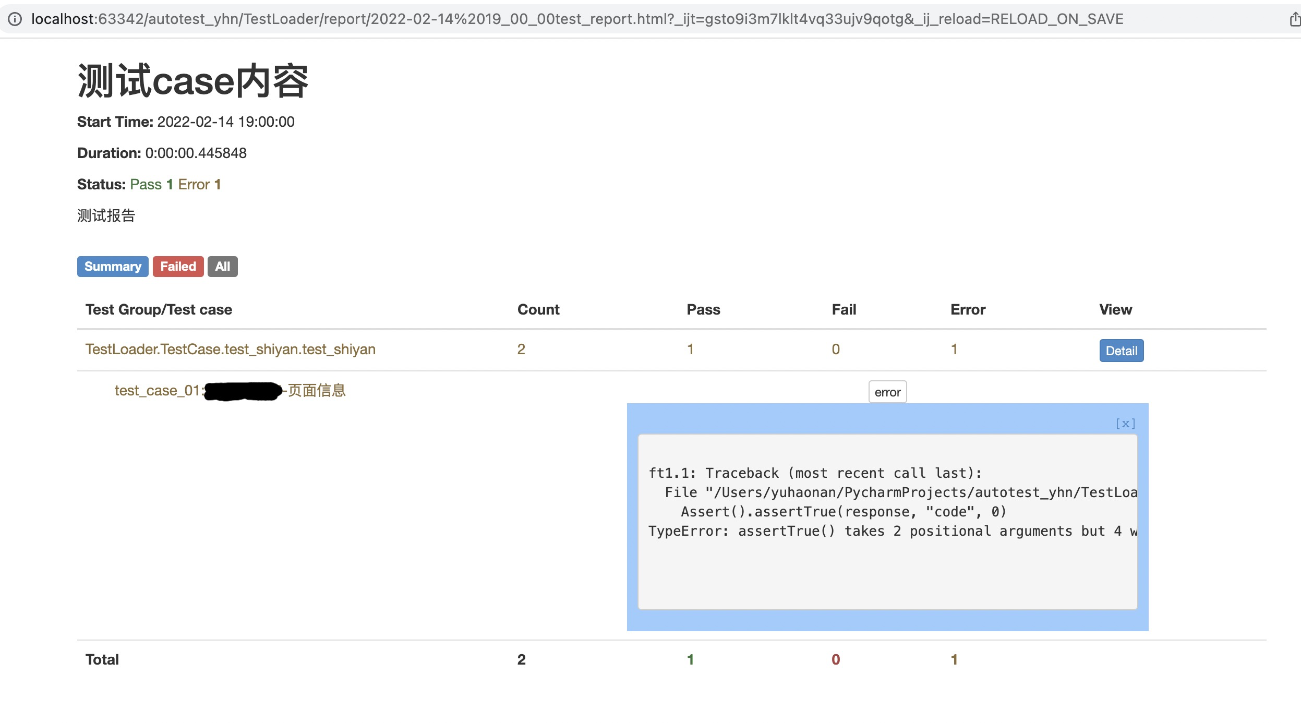Click the Pass column header

click(703, 310)
